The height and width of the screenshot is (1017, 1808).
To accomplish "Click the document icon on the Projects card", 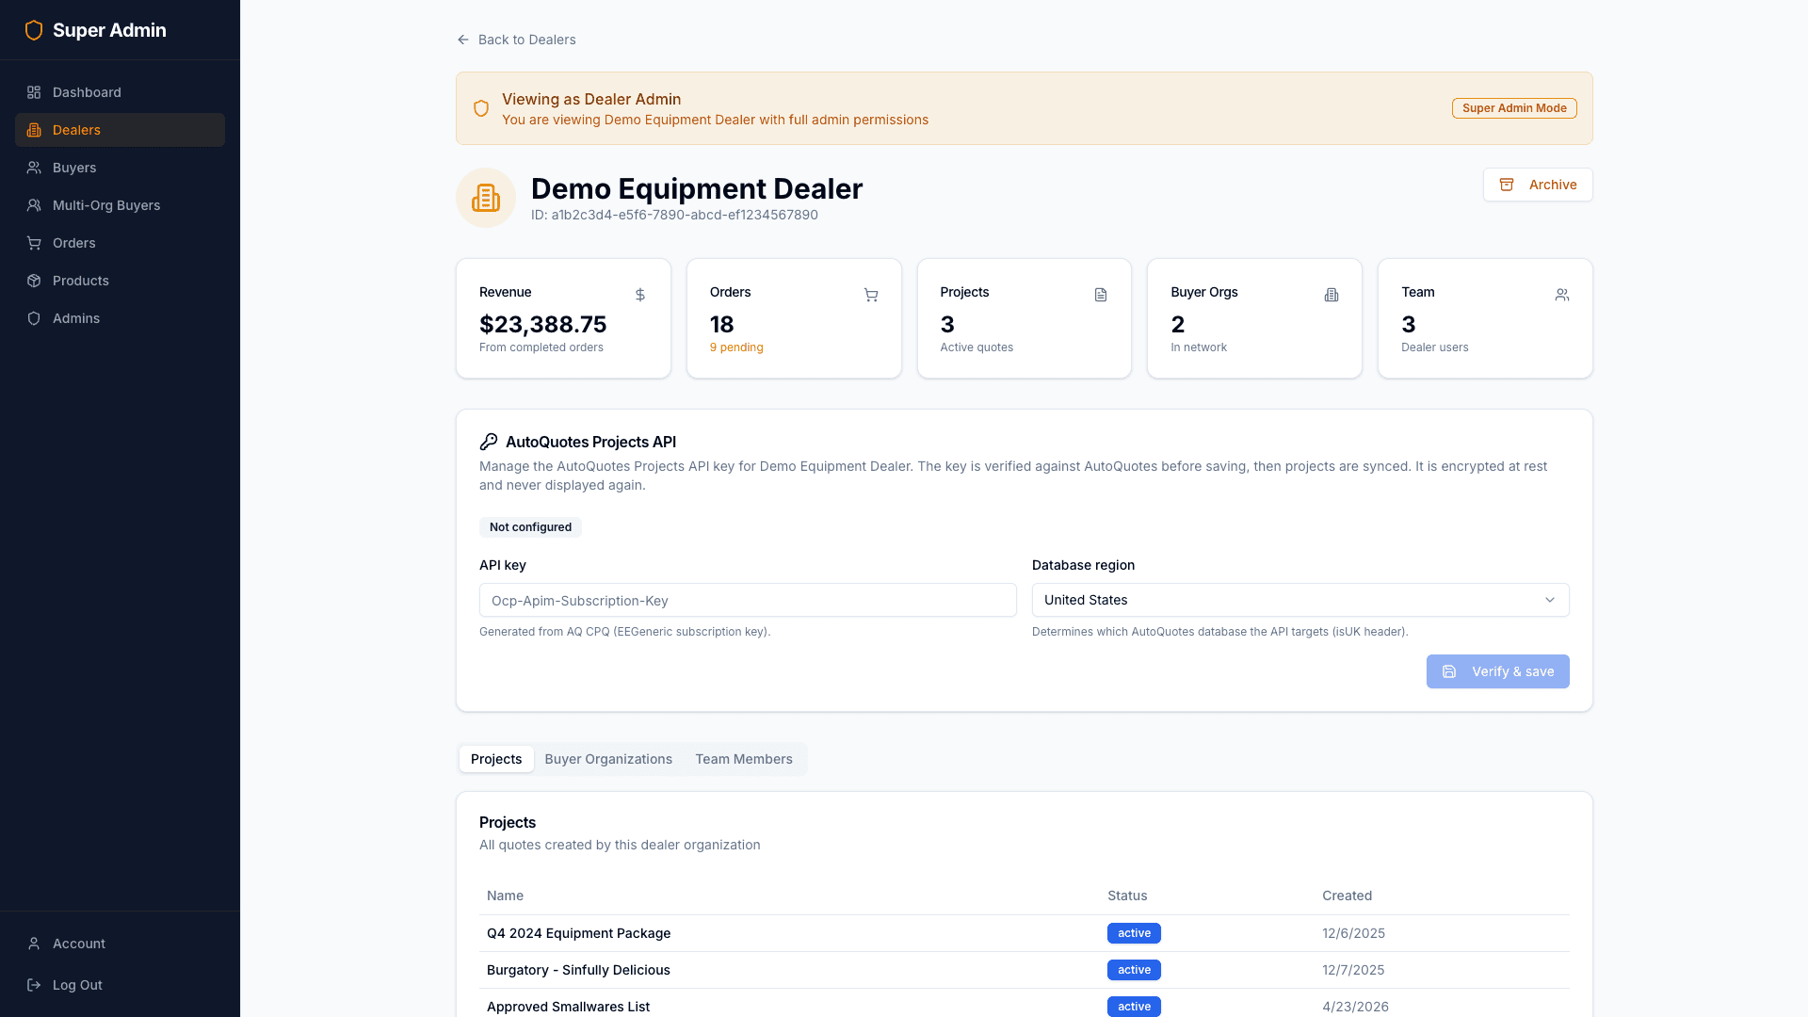I will (1101, 295).
